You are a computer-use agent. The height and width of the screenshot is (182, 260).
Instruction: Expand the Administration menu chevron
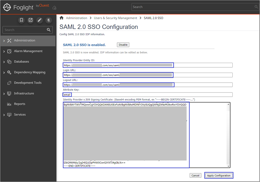[x=4, y=41]
